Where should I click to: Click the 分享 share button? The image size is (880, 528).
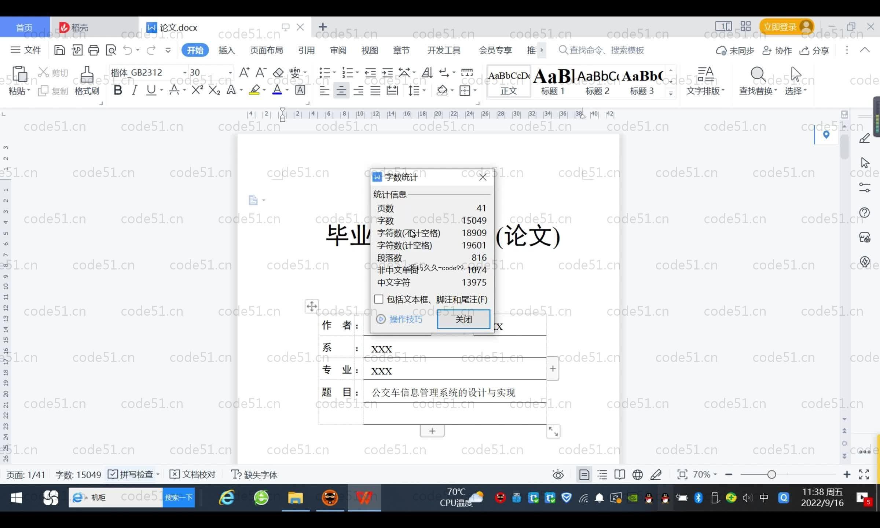tap(814, 50)
